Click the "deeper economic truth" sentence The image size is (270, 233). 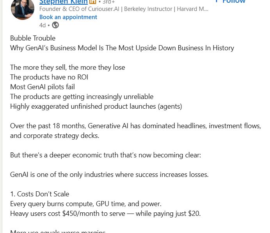(x=105, y=155)
